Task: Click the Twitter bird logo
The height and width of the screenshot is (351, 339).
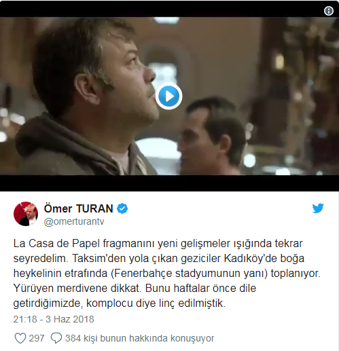Action: click(318, 208)
